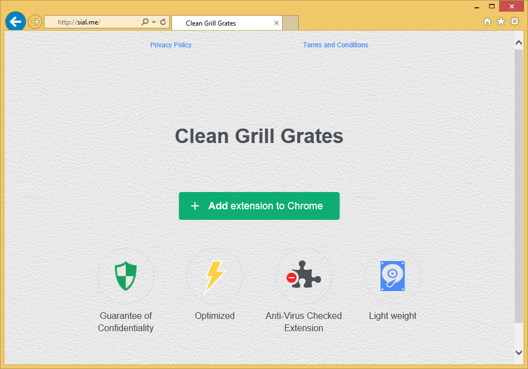The image size is (528, 369).
Task: Minimize the browser window
Action: pos(476,7)
